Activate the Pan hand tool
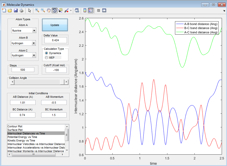 click(x=49, y=10)
